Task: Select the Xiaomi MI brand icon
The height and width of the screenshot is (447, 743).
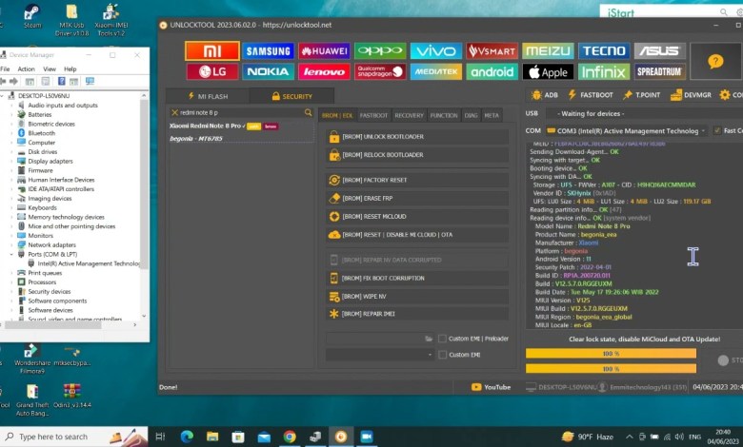Action: coord(211,50)
